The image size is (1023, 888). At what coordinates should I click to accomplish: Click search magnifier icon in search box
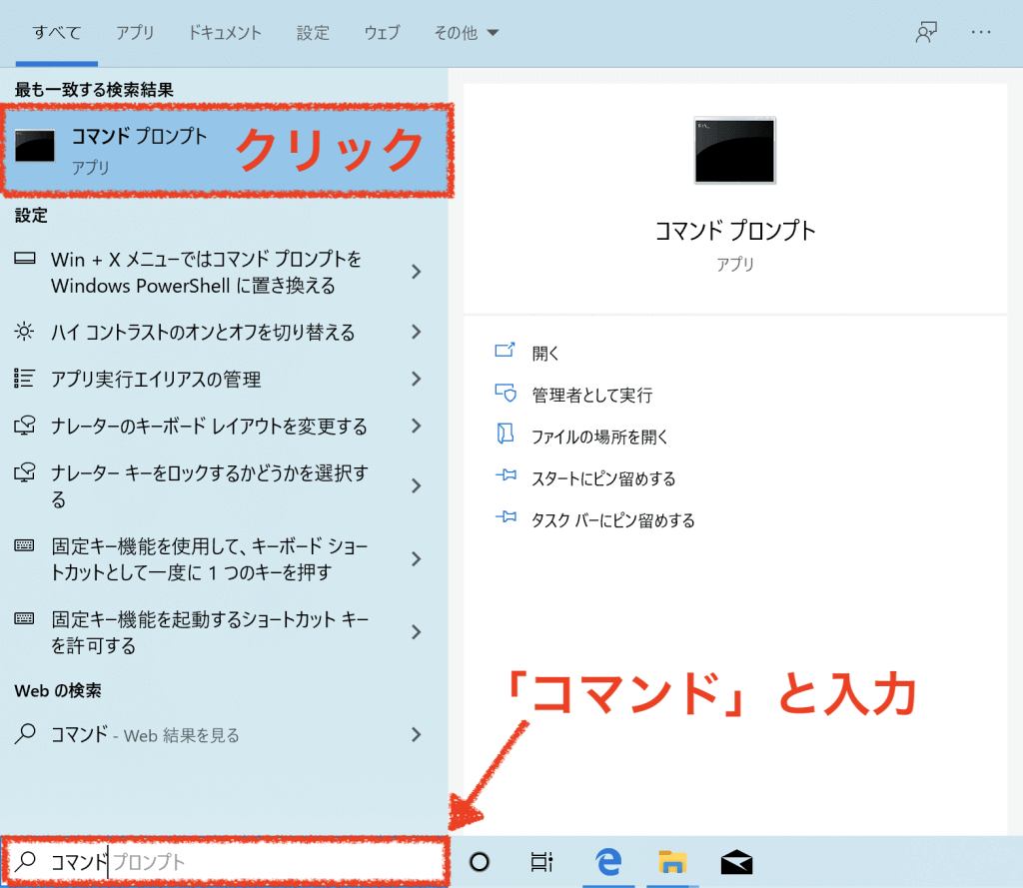pyautogui.click(x=25, y=861)
